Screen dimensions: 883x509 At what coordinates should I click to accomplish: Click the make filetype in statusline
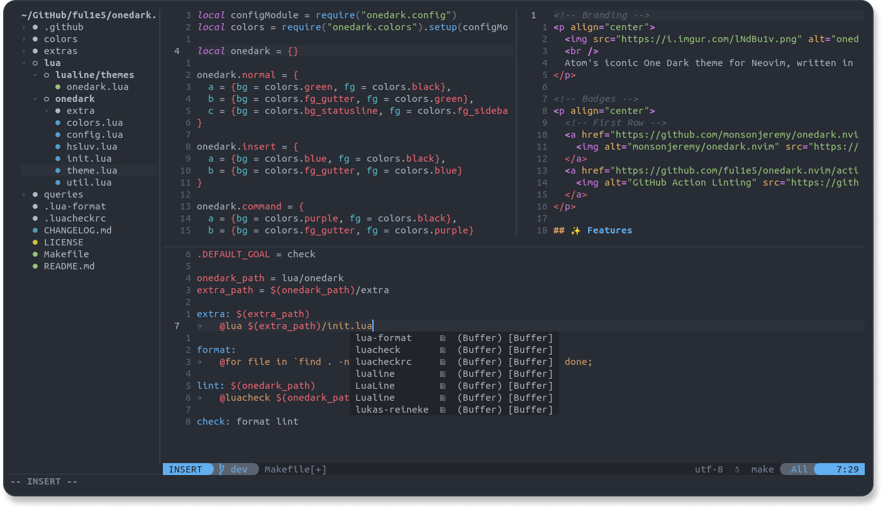[762, 469]
